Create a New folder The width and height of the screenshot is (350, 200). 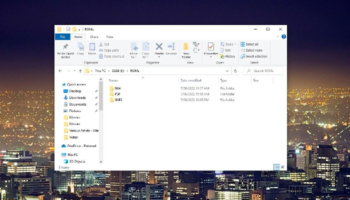coord(186,50)
